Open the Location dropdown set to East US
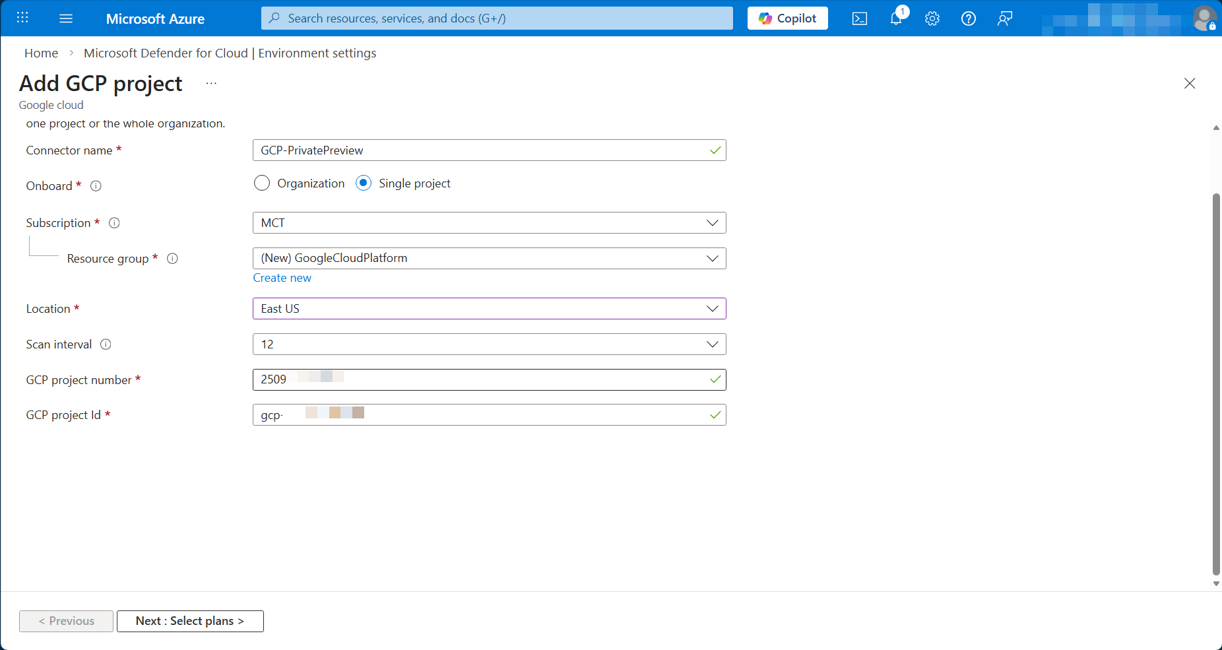This screenshot has width=1222, height=650. [489, 309]
